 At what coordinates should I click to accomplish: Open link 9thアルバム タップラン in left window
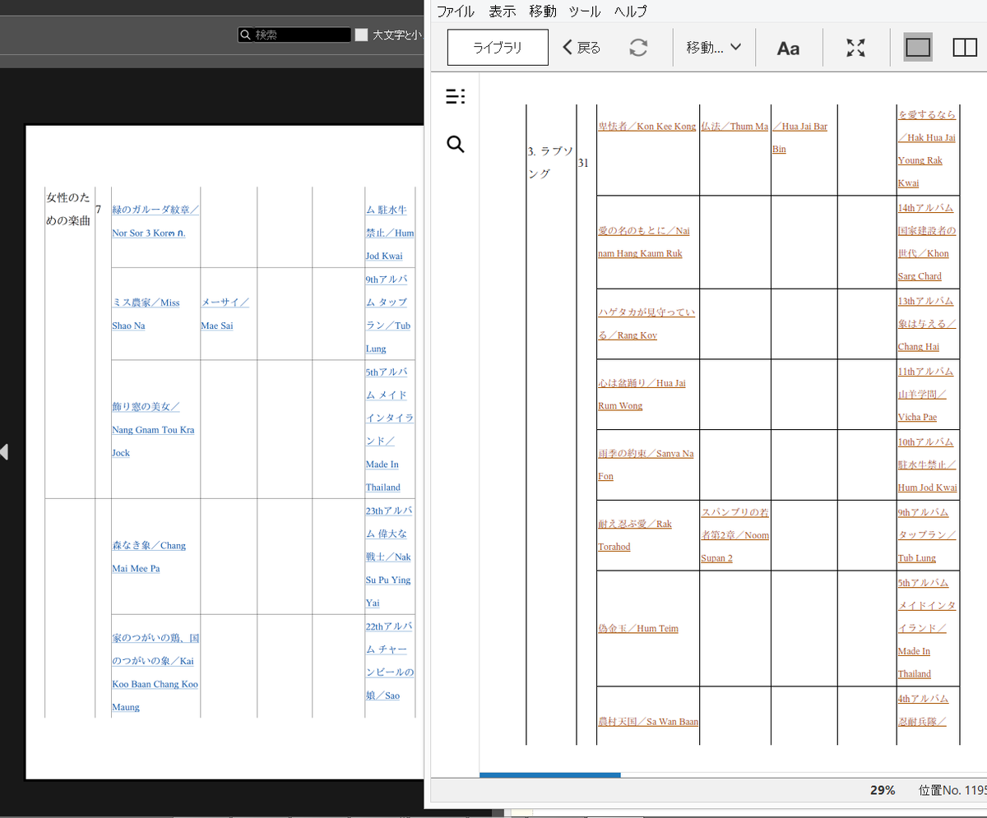[x=388, y=314]
